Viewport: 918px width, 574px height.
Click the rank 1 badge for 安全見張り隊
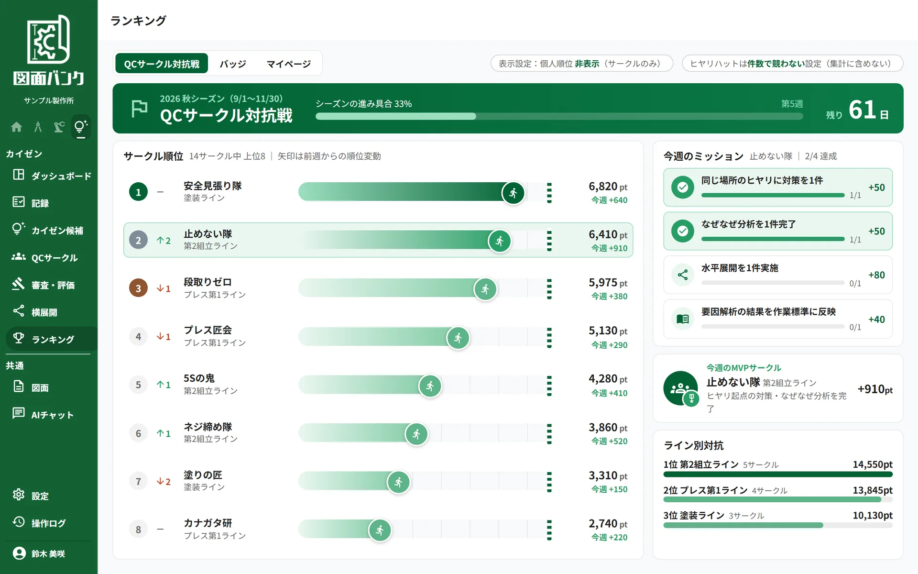pos(138,192)
